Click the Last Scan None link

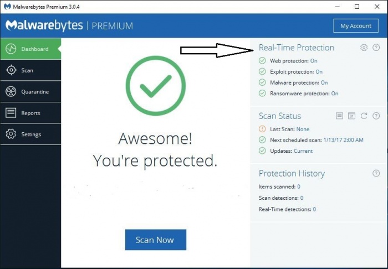point(303,129)
